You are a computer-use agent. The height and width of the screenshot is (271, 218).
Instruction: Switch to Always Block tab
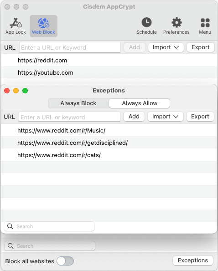coord(78,103)
